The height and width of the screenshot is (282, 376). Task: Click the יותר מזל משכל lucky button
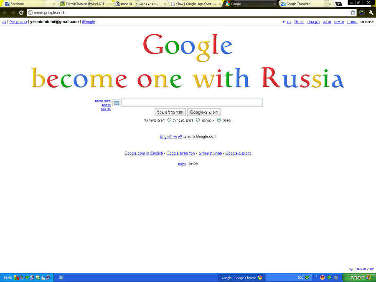click(170, 112)
